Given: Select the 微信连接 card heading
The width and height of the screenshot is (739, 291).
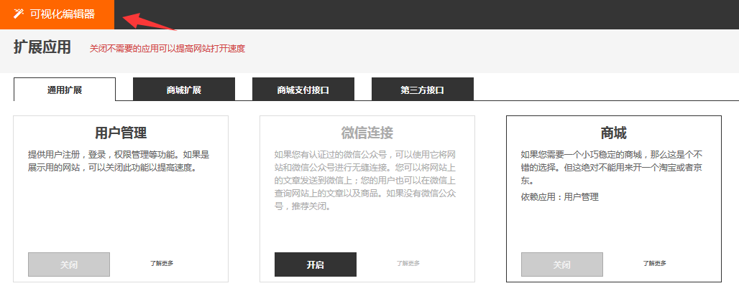Looking at the screenshot, I should [x=367, y=133].
